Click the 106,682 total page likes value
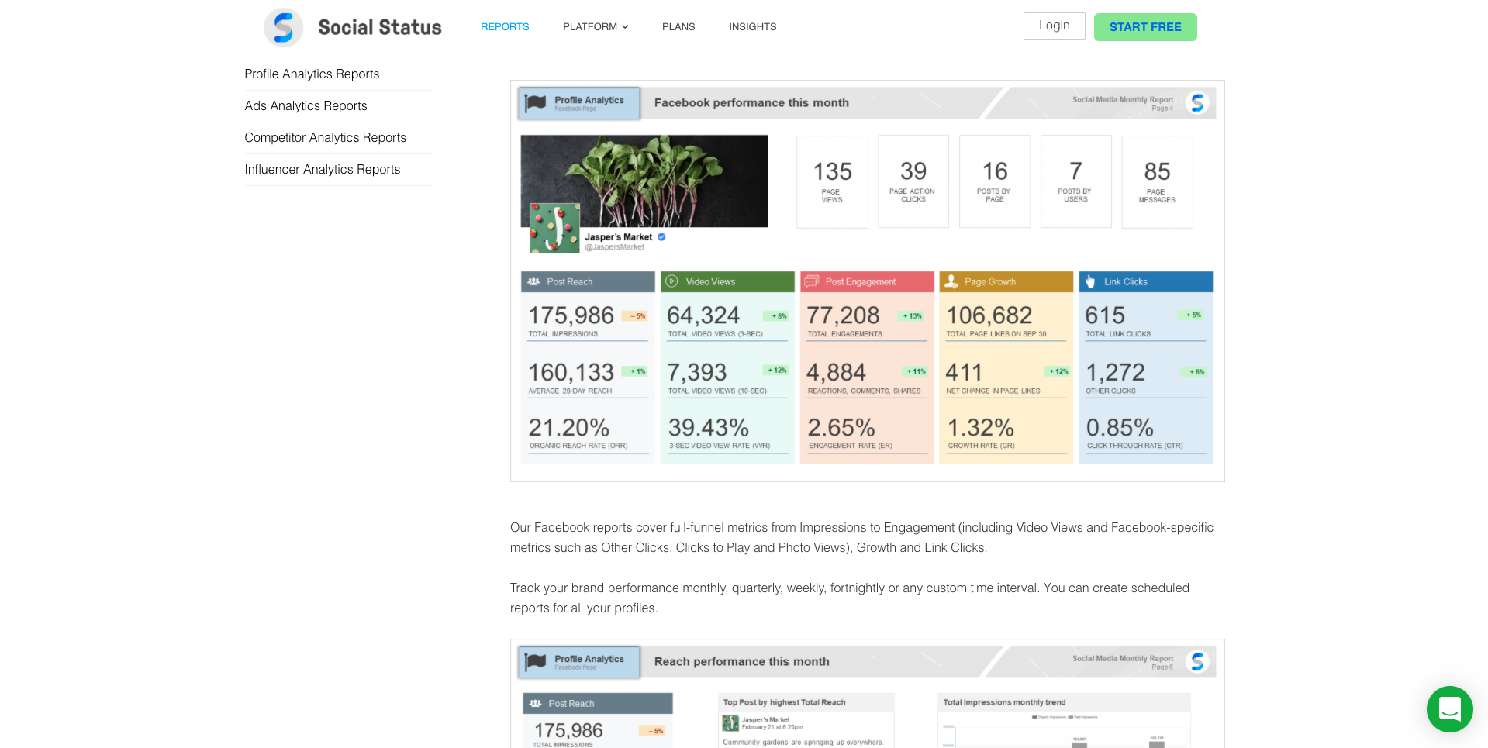Image resolution: width=1488 pixels, height=748 pixels. click(x=989, y=315)
